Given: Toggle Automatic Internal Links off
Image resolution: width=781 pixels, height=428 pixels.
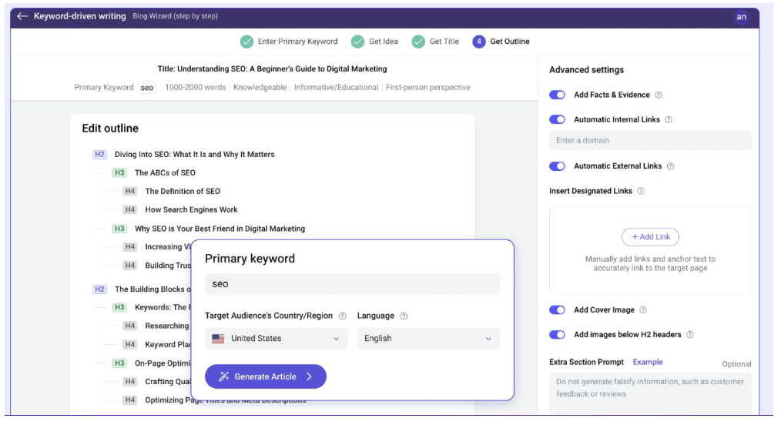Looking at the screenshot, I should click(x=557, y=120).
